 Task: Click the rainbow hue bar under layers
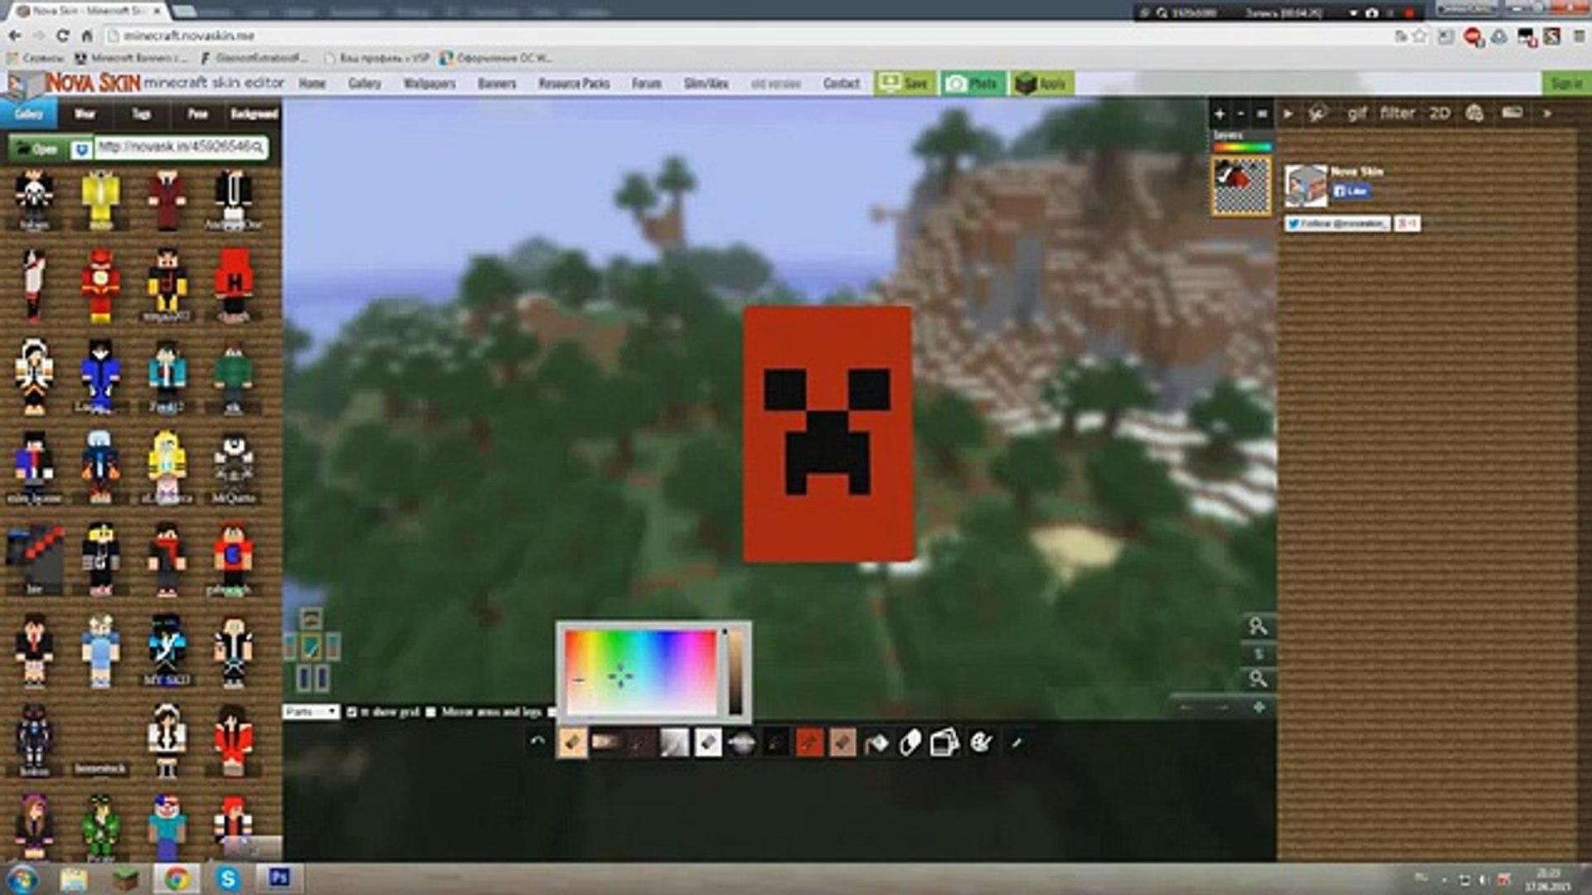click(x=1242, y=148)
